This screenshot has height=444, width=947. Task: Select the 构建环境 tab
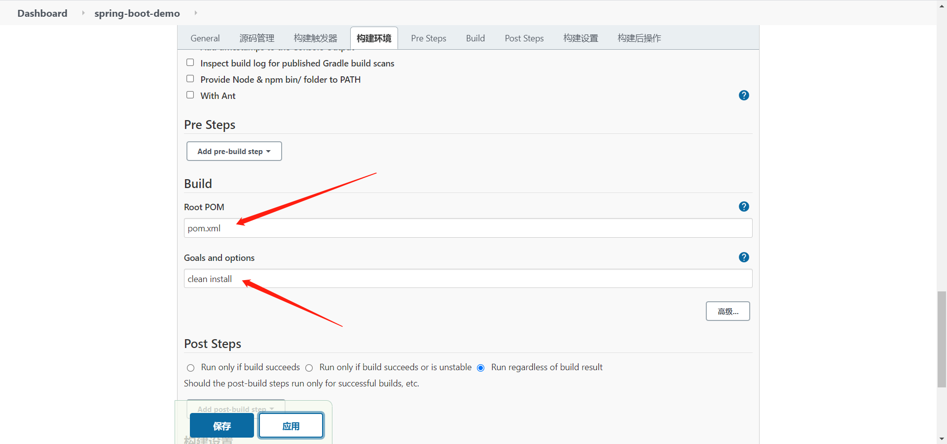tap(374, 38)
